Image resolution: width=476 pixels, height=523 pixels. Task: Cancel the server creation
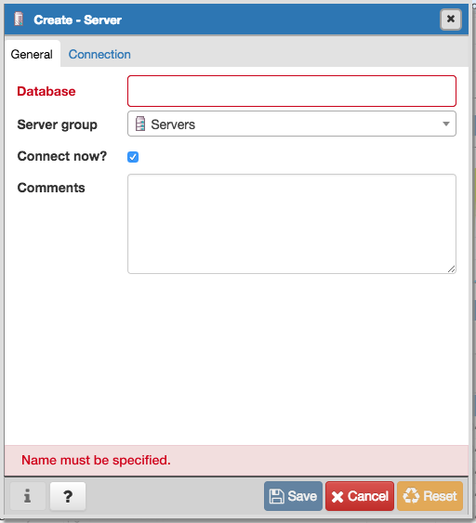[x=360, y=496]
